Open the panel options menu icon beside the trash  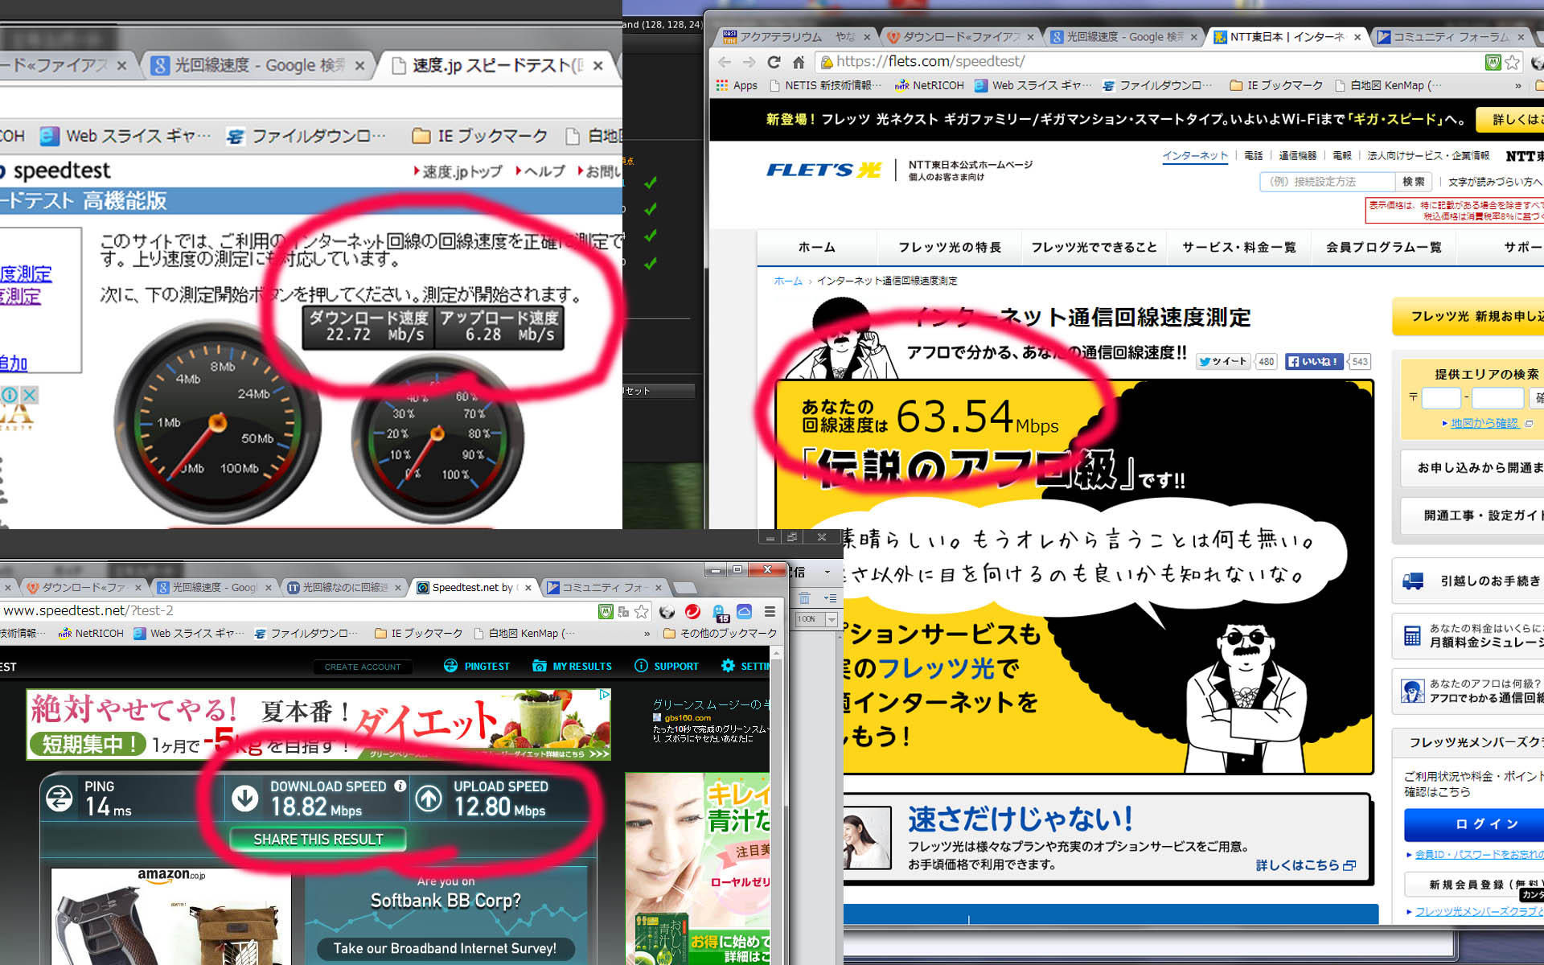(x=830, y=598)
